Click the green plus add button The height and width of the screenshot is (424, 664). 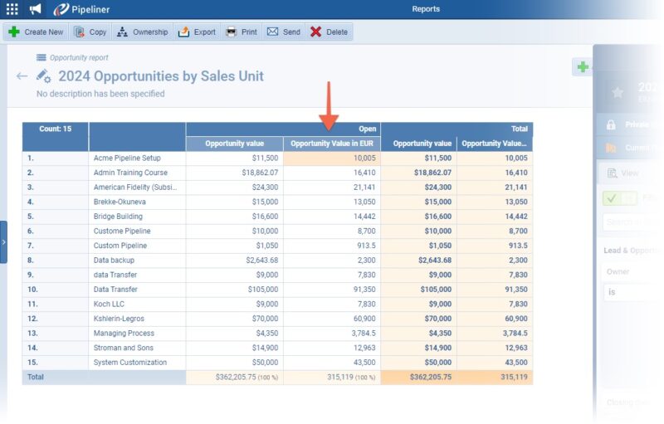pos(583,67)
